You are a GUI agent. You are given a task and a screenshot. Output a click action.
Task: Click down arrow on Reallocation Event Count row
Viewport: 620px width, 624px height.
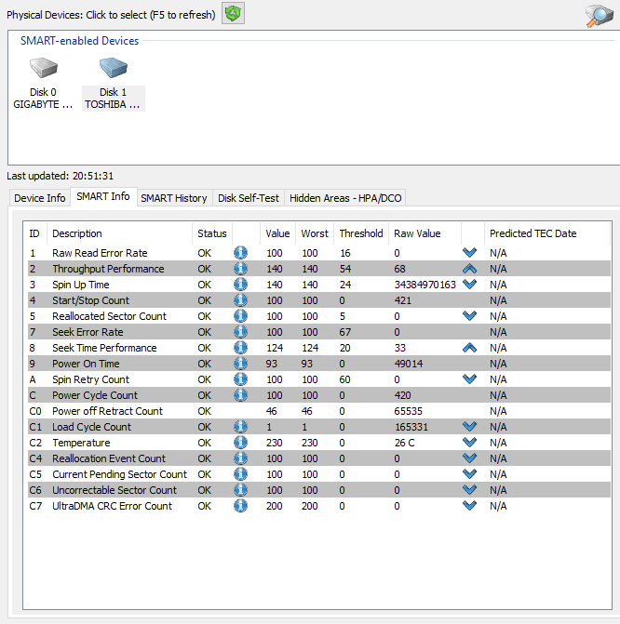coord(470,458)
